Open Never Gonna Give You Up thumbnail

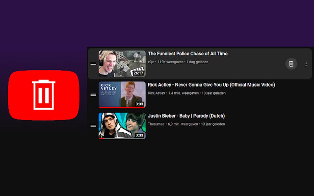122,95
